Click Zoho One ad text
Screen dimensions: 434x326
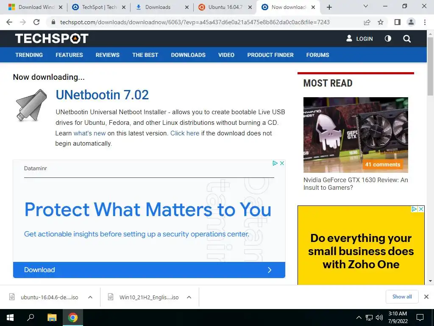(x=361, y=251)
